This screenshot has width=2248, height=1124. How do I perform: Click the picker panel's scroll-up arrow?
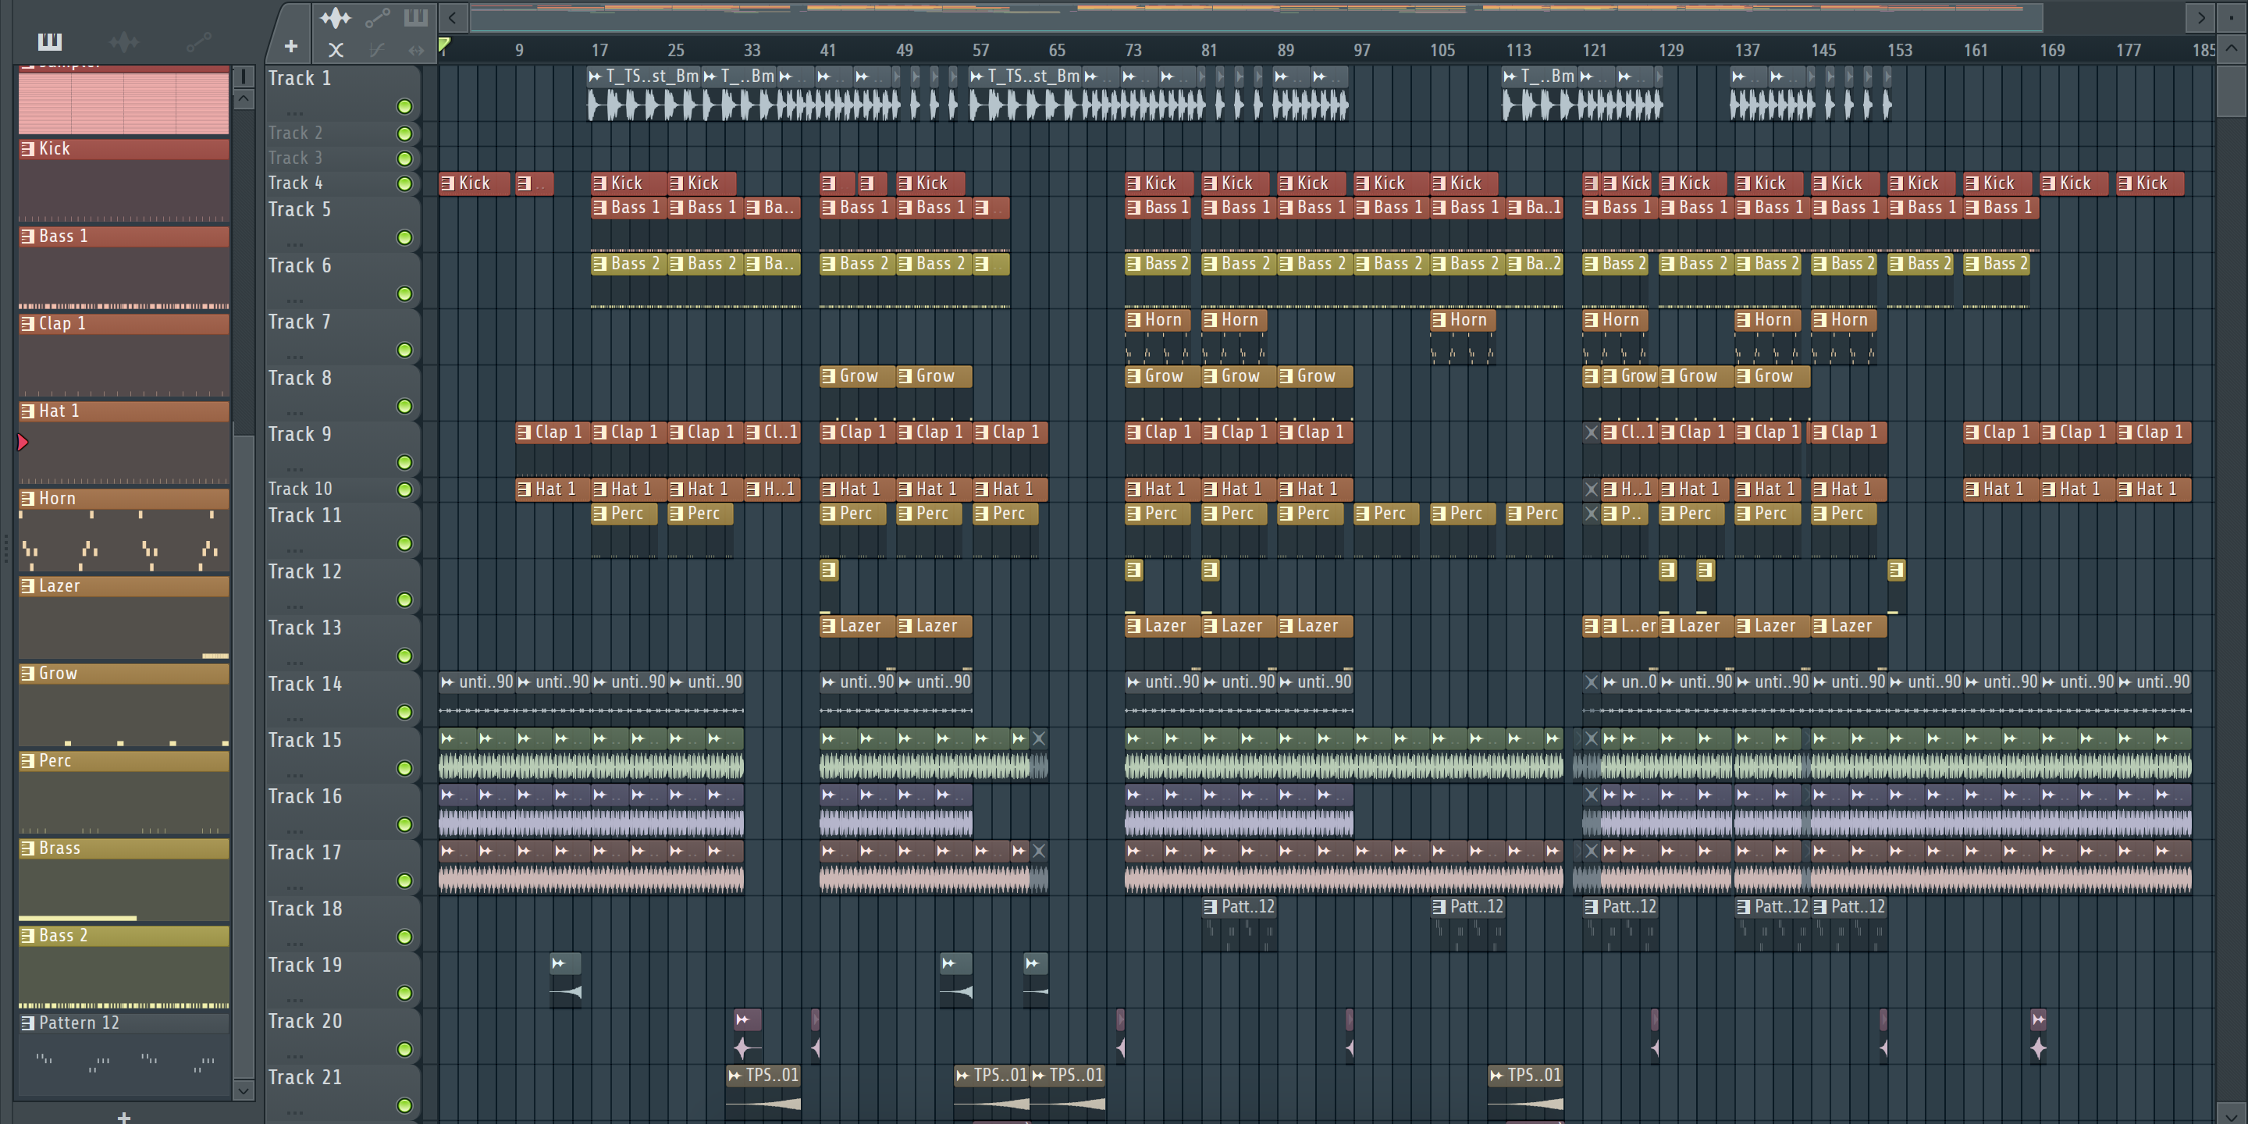coord(244,98)
